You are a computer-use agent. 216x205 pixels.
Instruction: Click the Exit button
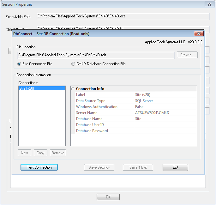(175, 167)
